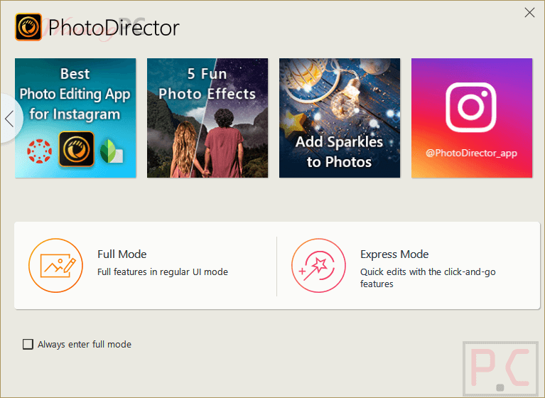Enable the Always enter full mode checkbox

pos(28,344)
